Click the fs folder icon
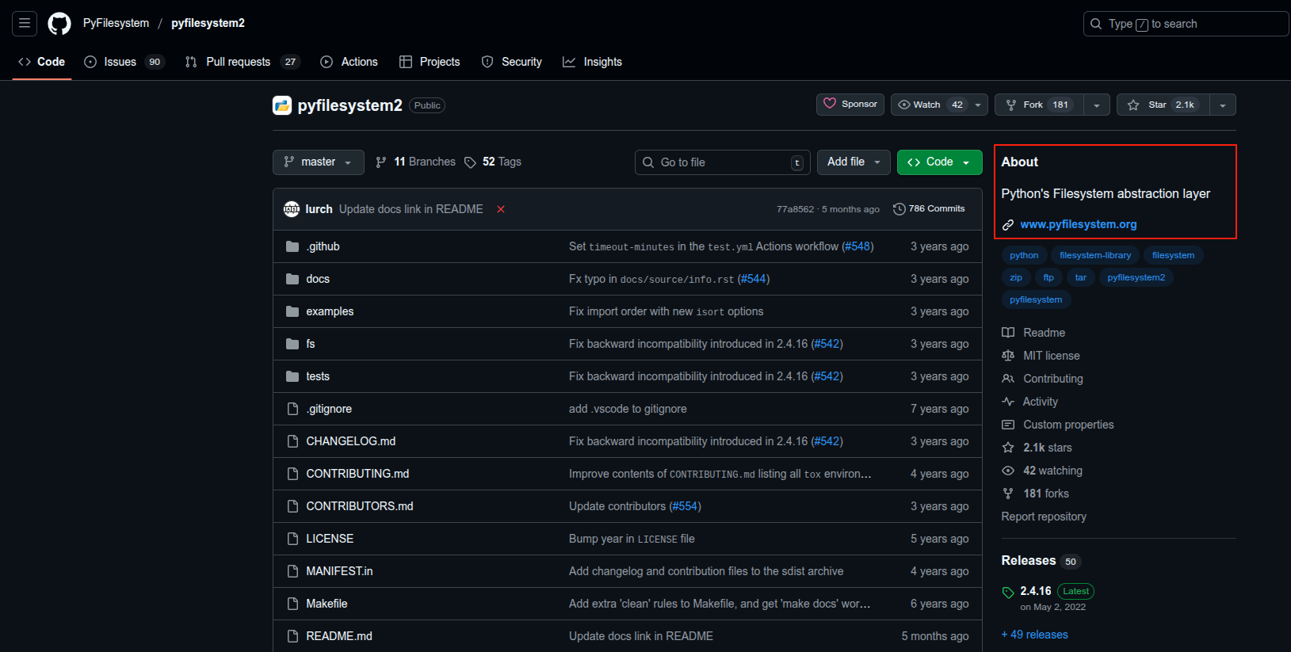 coord(292,344)
